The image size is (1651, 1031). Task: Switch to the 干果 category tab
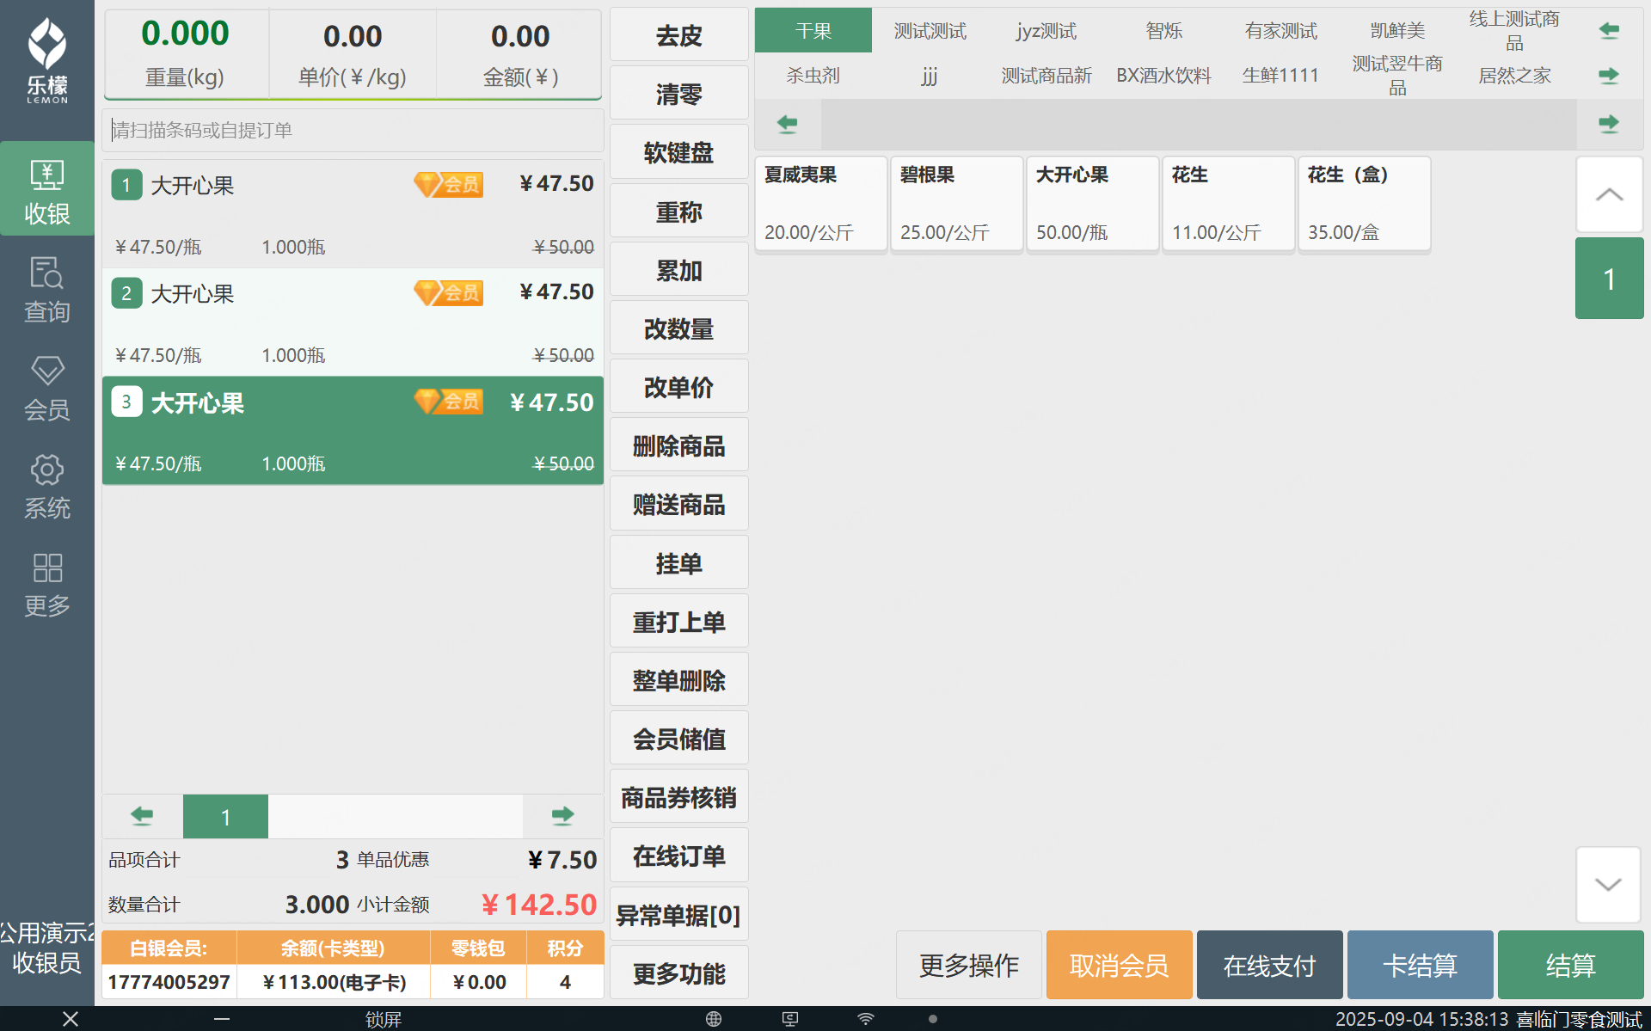(x=813, y=31)
